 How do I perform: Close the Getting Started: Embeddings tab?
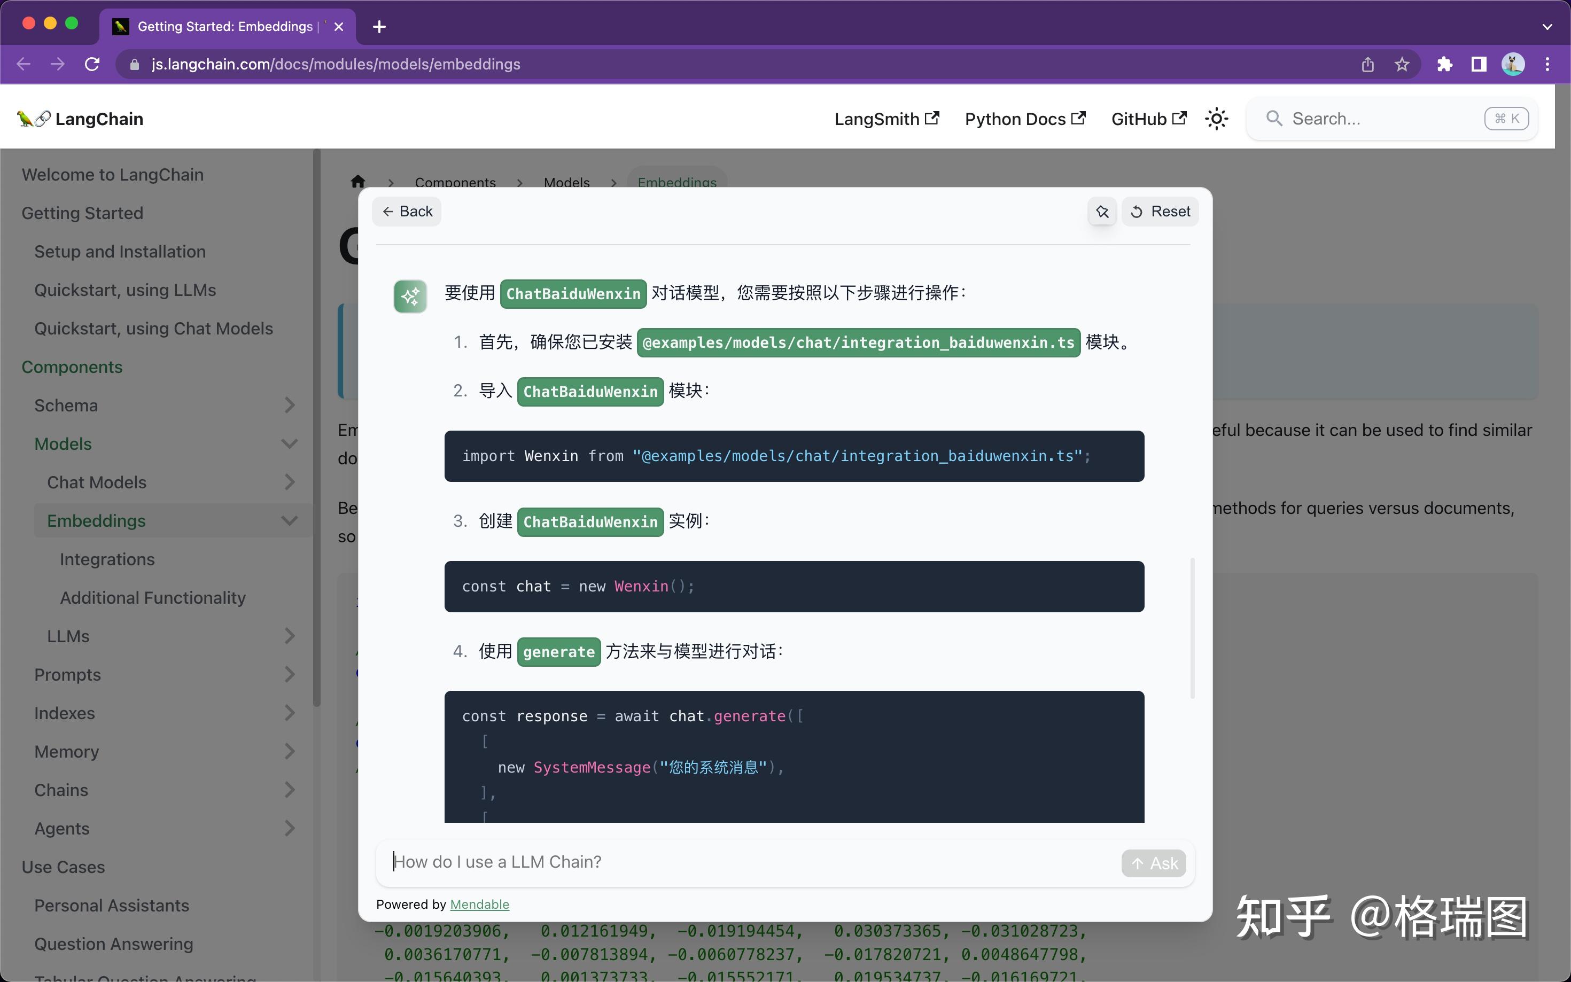point(338,27)
